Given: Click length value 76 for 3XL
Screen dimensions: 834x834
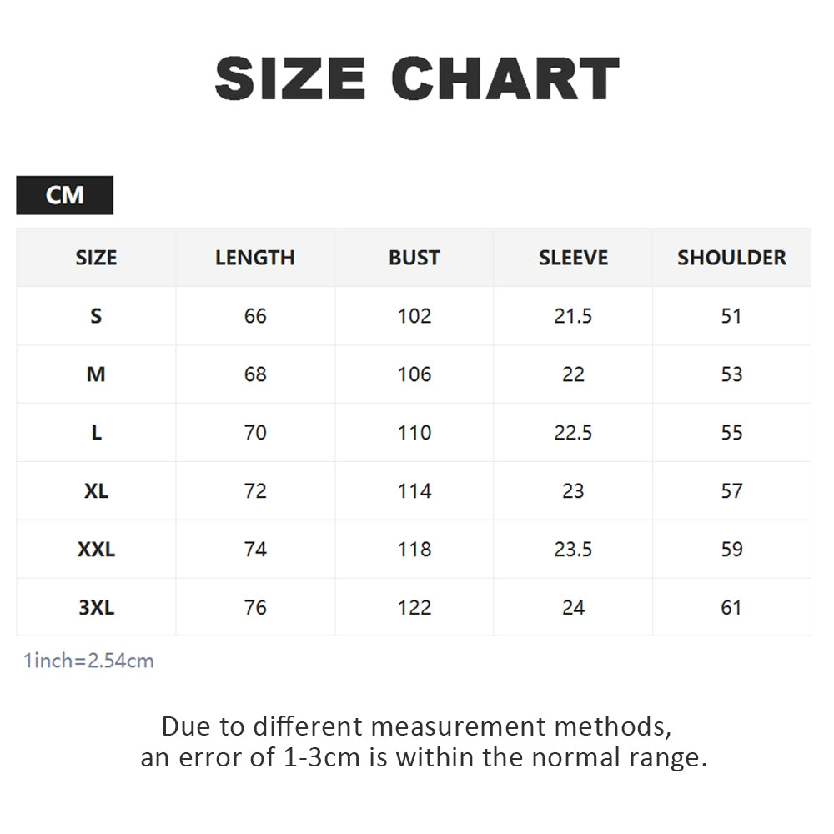Looking at the screenshot, I should [254, 607].
